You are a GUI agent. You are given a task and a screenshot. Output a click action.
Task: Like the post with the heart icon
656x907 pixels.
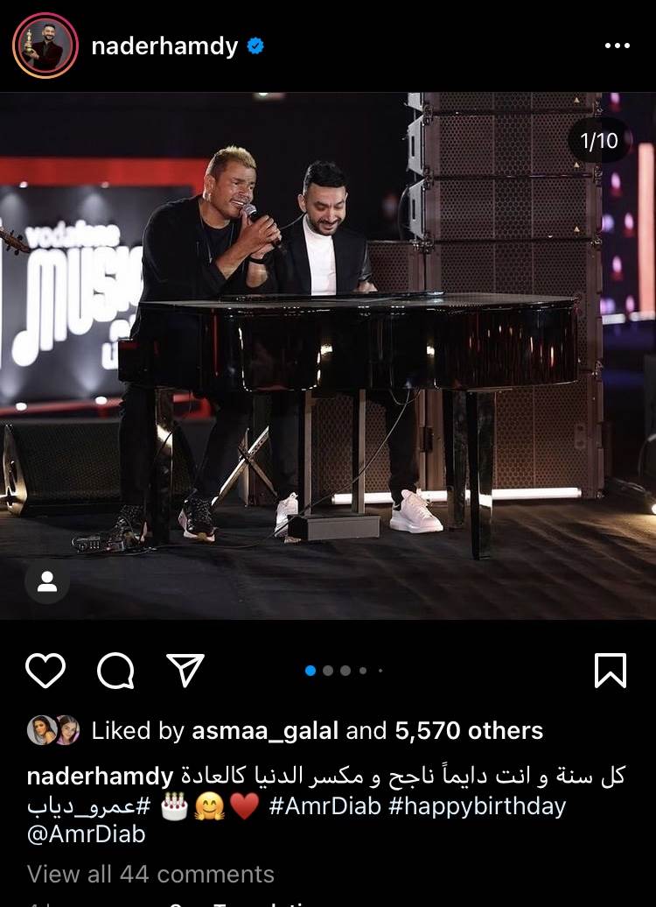[x=45, y=671]
